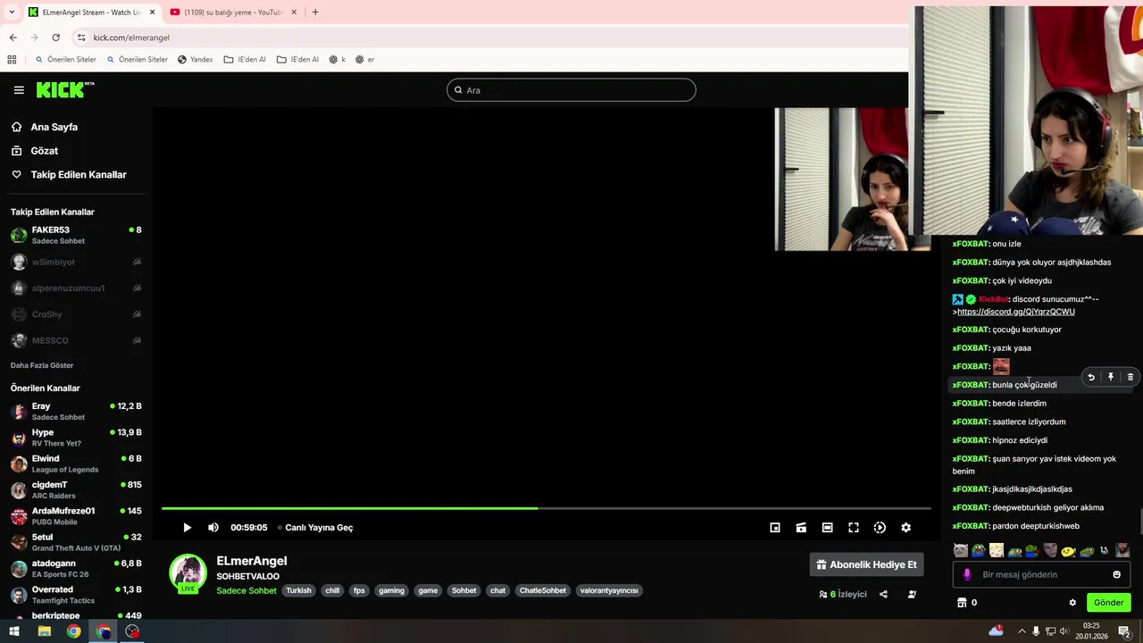Select the ChatleSohbet tag
The image size is (1143, 643).
click(x=543, y=590)
